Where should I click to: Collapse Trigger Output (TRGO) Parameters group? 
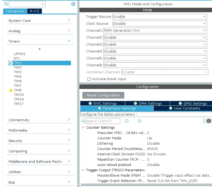tap(83, 170)
